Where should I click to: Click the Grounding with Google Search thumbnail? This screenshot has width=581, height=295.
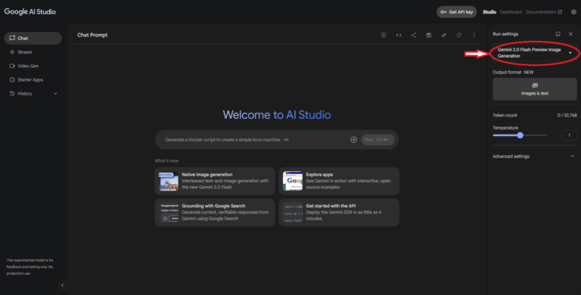point(169,213)
